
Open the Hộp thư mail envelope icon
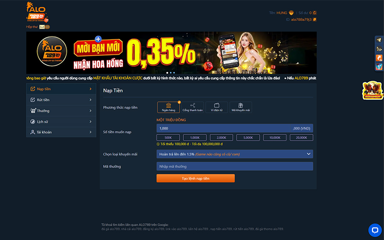pos(42,27)
